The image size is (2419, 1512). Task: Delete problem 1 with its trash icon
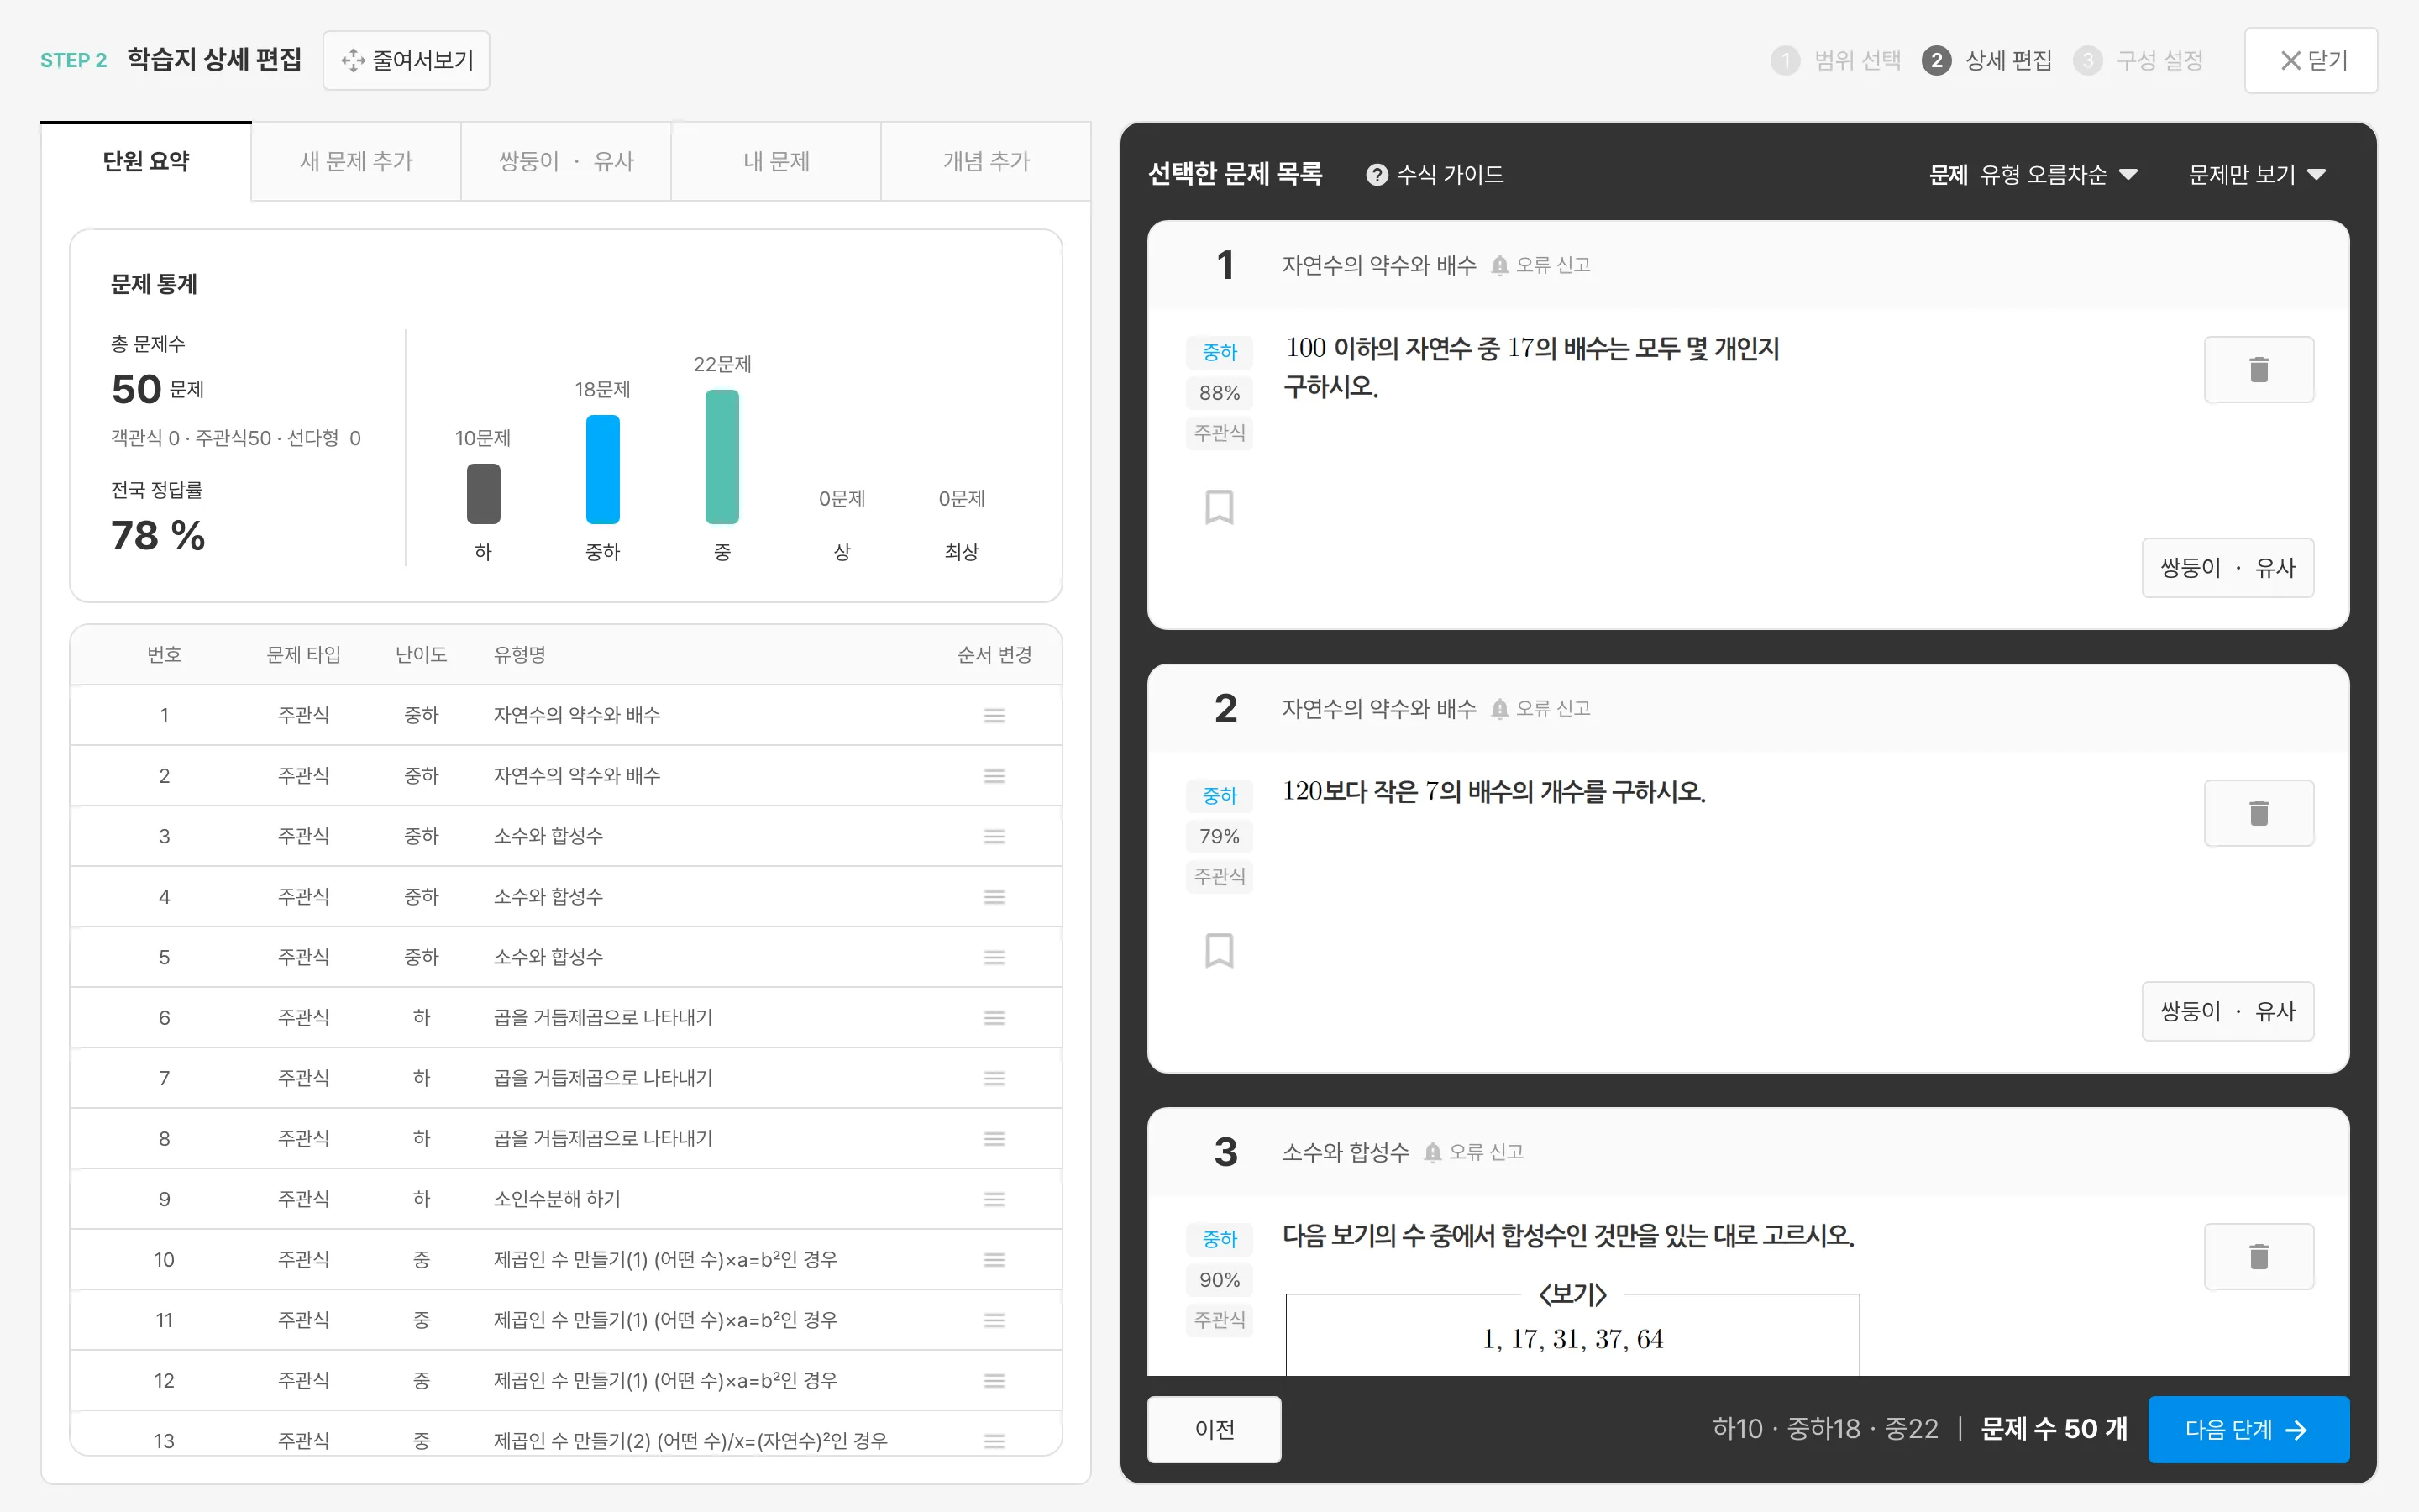[2258, 370]
